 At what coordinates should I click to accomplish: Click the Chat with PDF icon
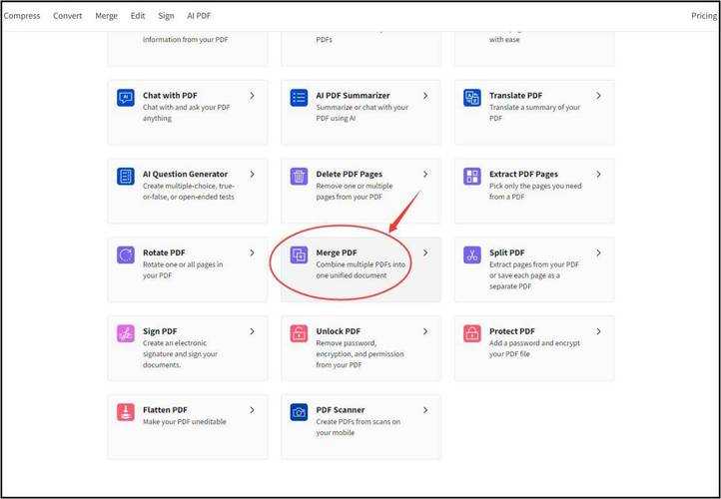click(x=126, y=98)
